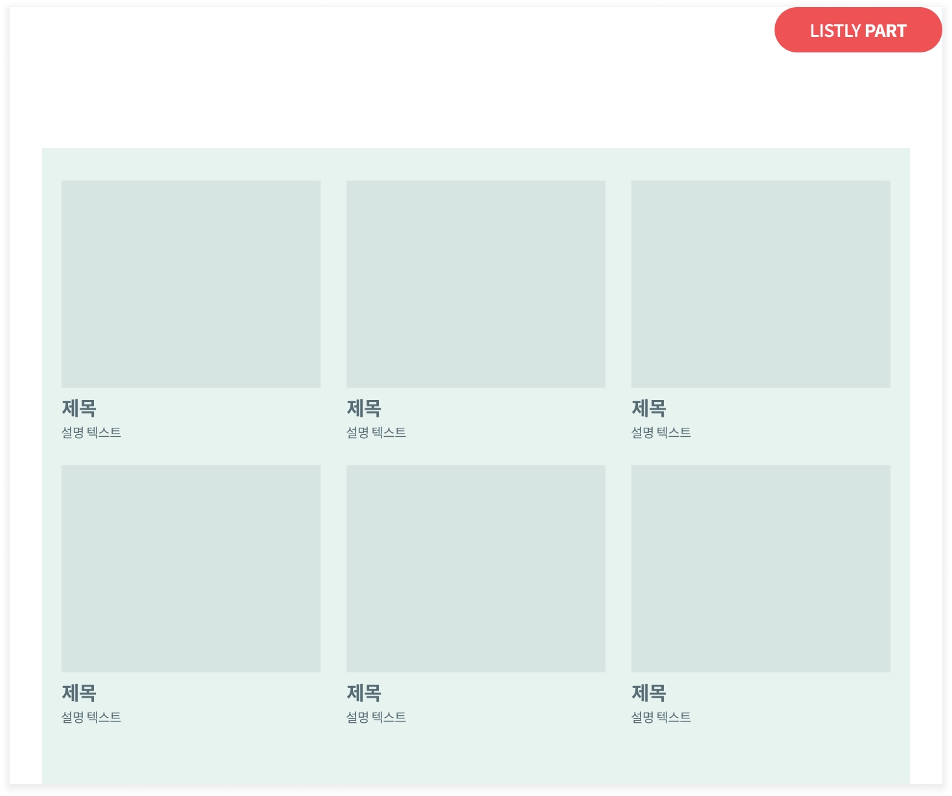Open the first card's image placeholder in top row
The width and height of the screenshot is (952, 796).
pos(191,284)
